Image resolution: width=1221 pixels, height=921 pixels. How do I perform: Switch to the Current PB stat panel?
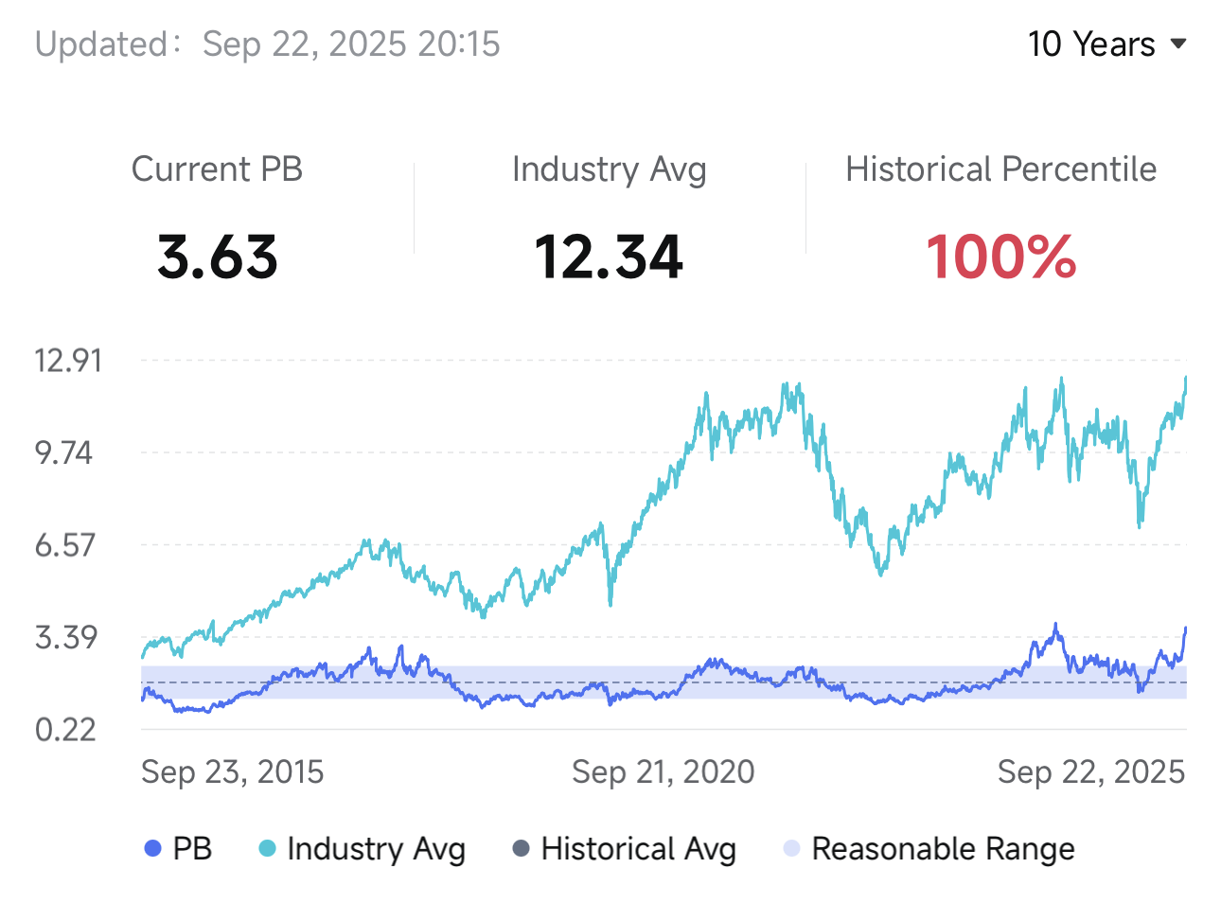click(218, 169)
